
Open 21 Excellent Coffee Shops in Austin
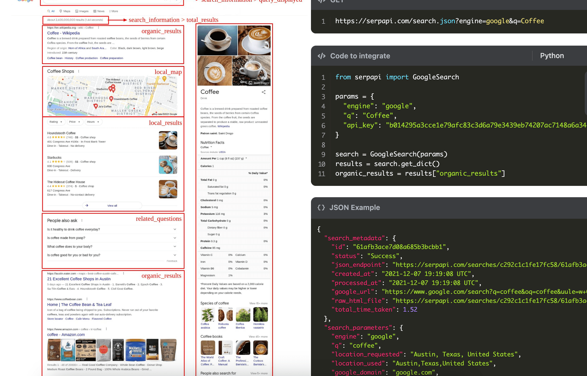(79, 279)
